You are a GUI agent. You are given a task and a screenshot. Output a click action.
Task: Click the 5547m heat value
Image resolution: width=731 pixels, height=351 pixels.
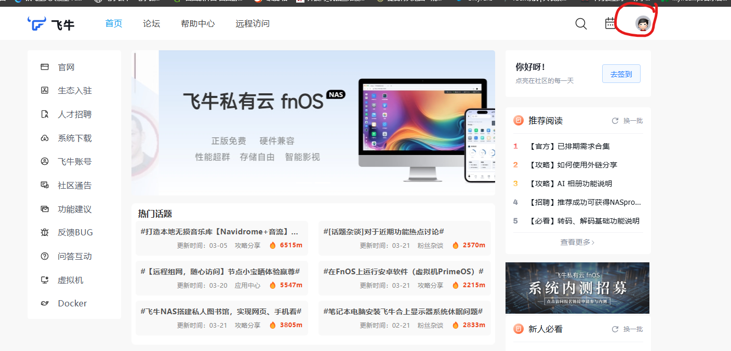tap(291, 285)
